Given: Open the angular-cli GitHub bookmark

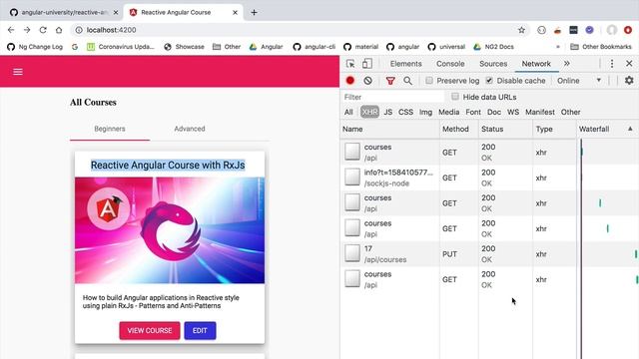Looking at the screenshot, I should (x=315, y=47).
